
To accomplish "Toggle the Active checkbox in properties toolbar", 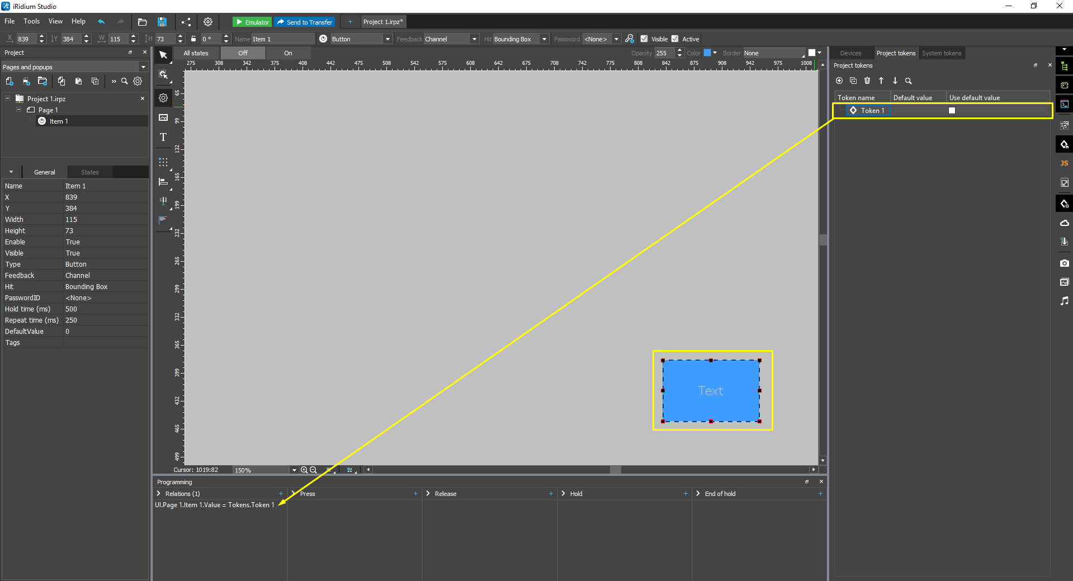I will coord(675,39).
